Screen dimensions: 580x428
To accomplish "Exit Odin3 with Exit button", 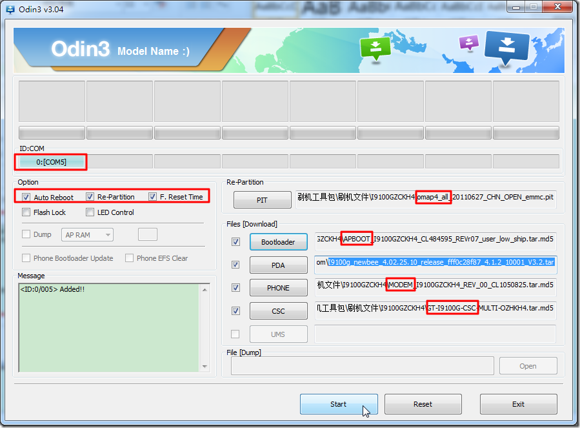I will (518, 404).
